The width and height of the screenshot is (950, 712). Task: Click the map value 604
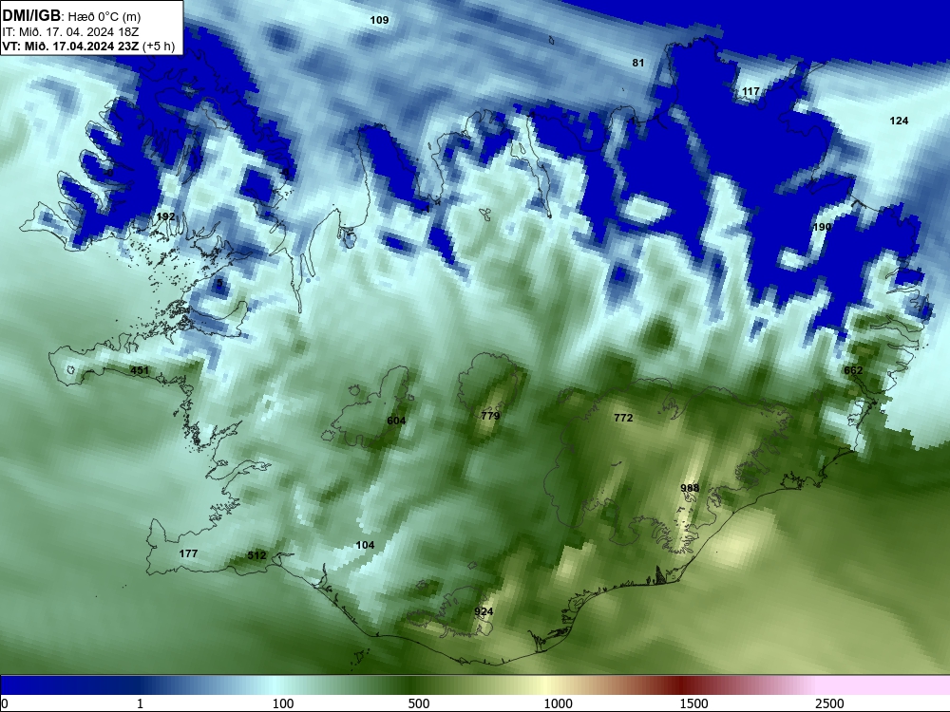click(x=396, y=421)
